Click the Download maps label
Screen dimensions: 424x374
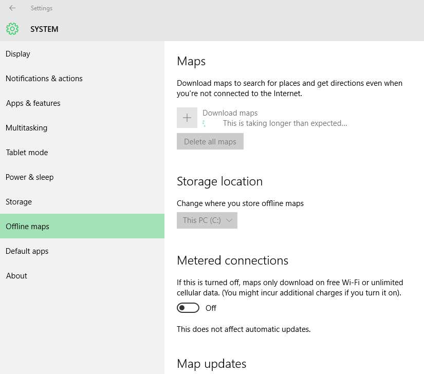pyautogui.click(x=230, y=113)
